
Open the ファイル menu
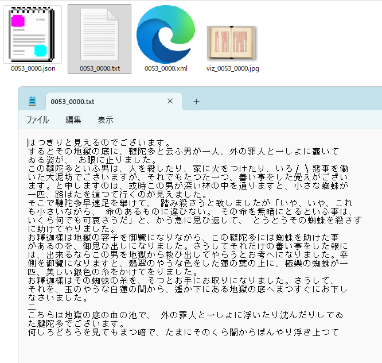point(37,120)
